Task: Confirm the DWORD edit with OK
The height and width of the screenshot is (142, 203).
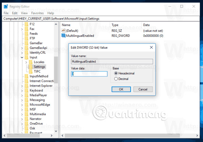Action: click(121, 89)
